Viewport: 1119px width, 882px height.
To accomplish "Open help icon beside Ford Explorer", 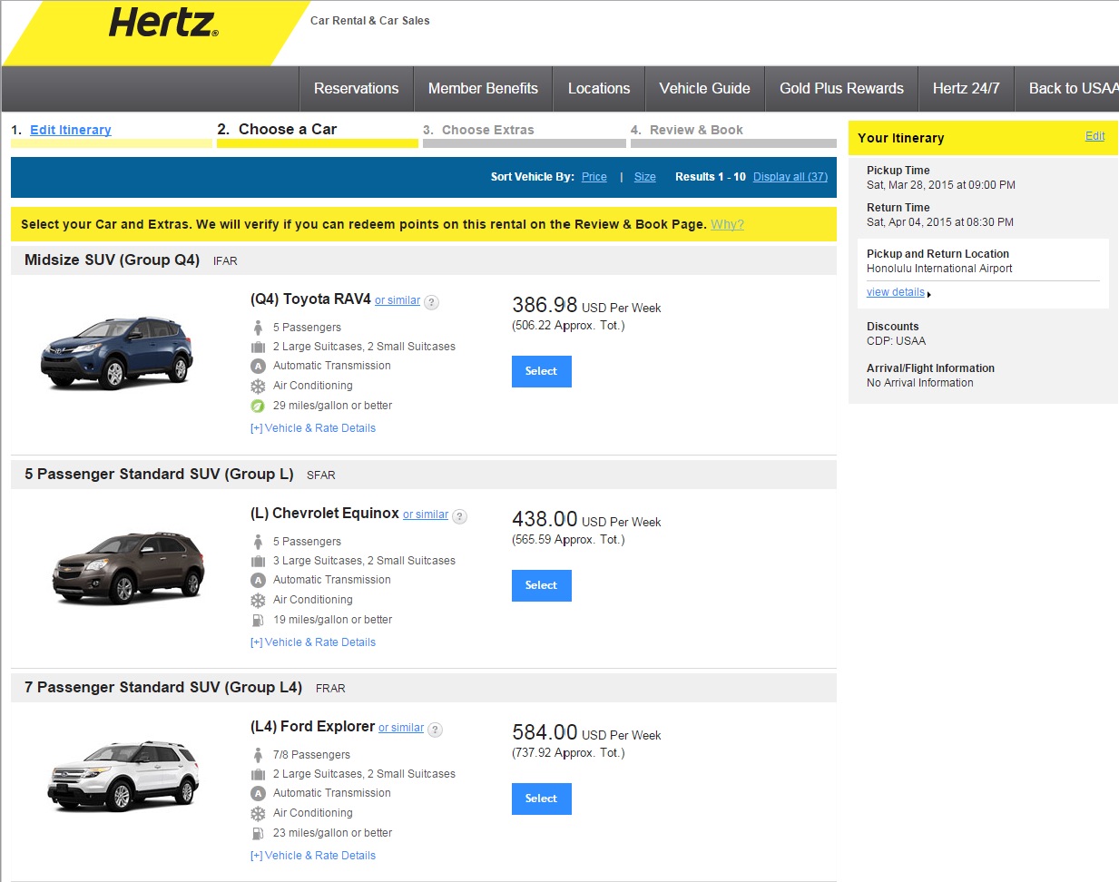I will tap(436, 730).
